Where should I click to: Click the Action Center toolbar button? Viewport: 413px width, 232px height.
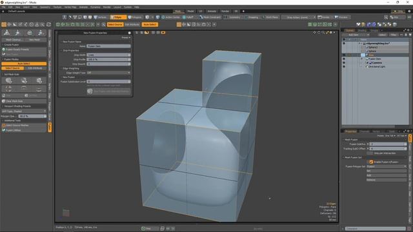[170, 17]
